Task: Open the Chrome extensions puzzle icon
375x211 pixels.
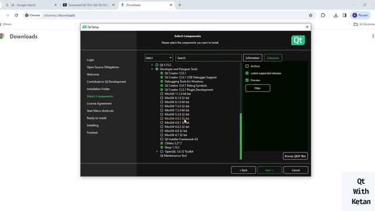Action: point(323,15)
